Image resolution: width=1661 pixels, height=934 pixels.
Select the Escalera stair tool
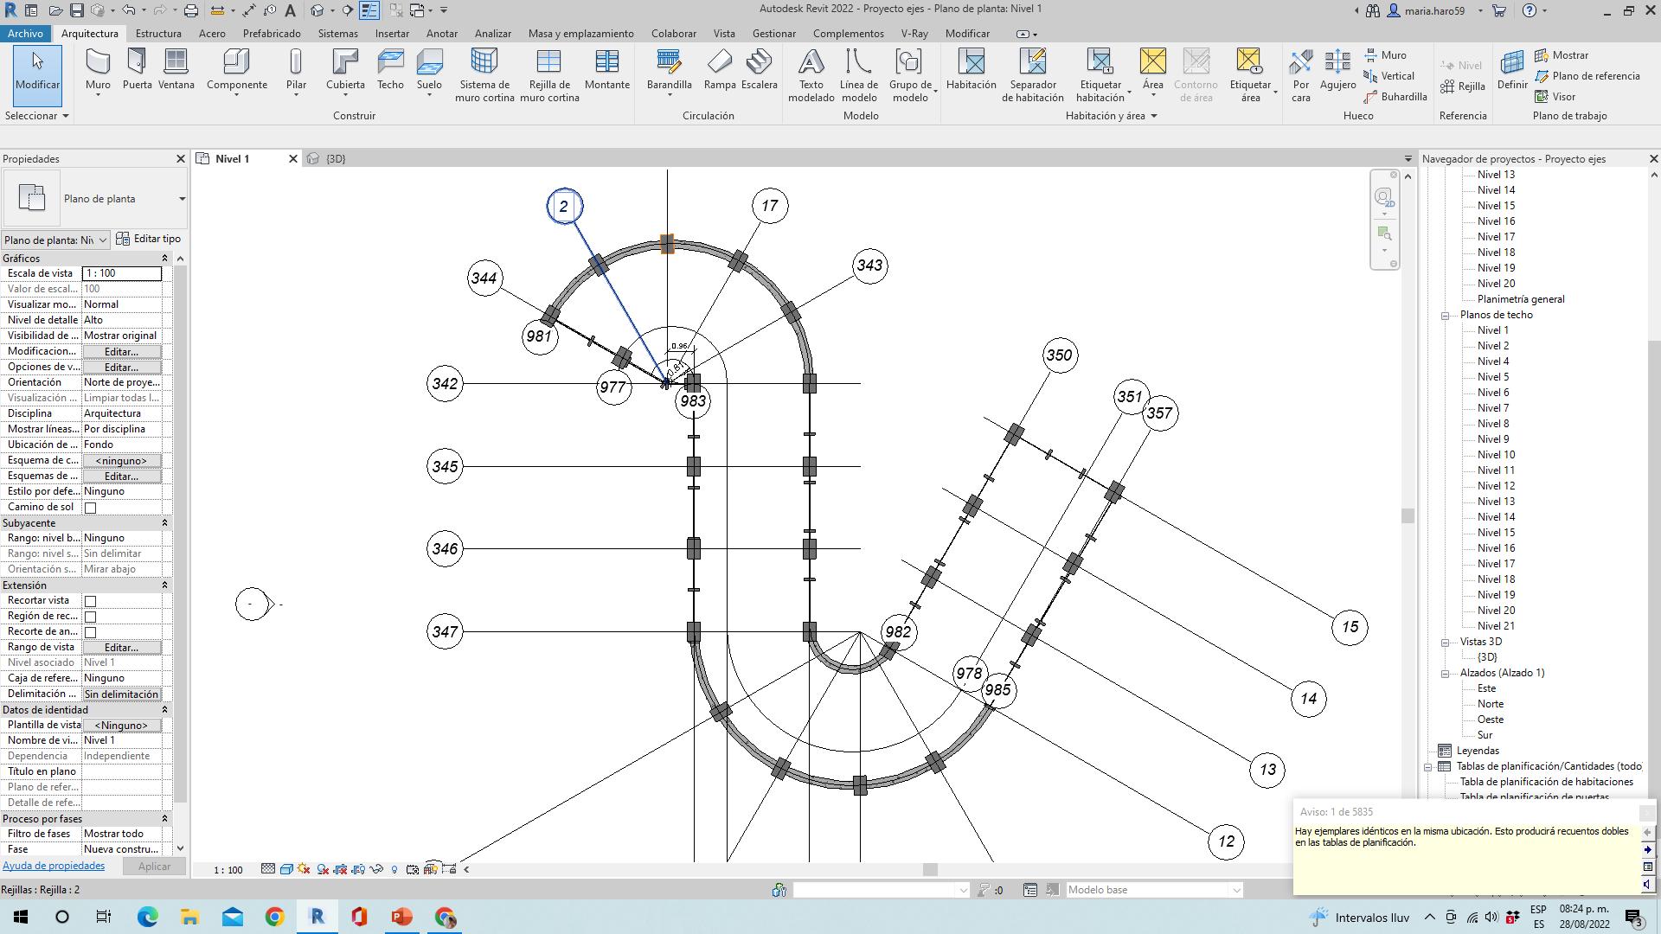coord(759,69)
